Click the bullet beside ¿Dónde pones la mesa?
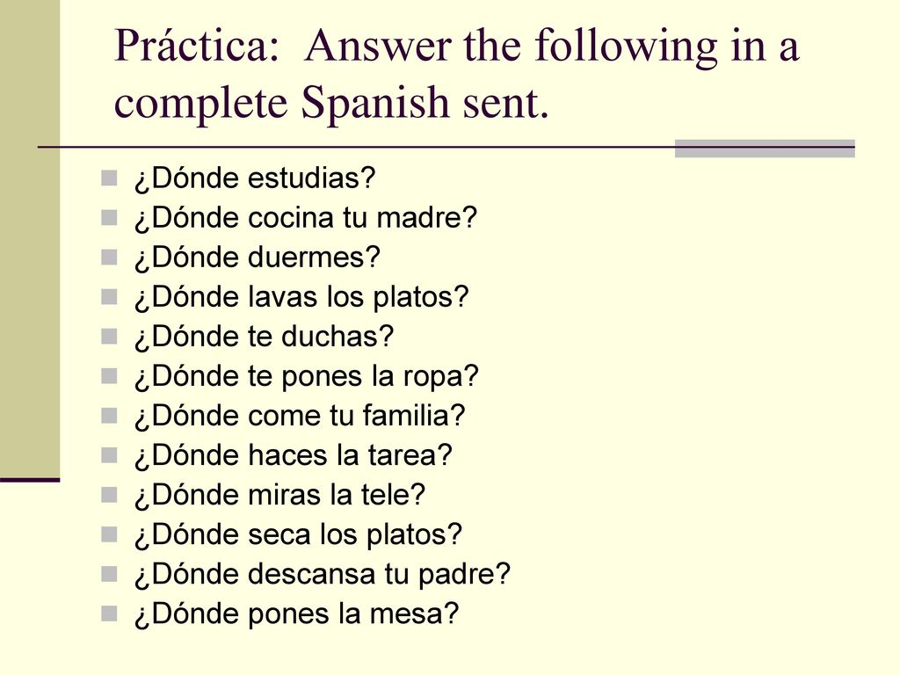The width and height of the screenshot is (900, 675). (109, 613)
